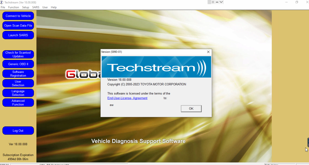Click Connect to Vehicle

pyautogui.click(x=18, y=16)
